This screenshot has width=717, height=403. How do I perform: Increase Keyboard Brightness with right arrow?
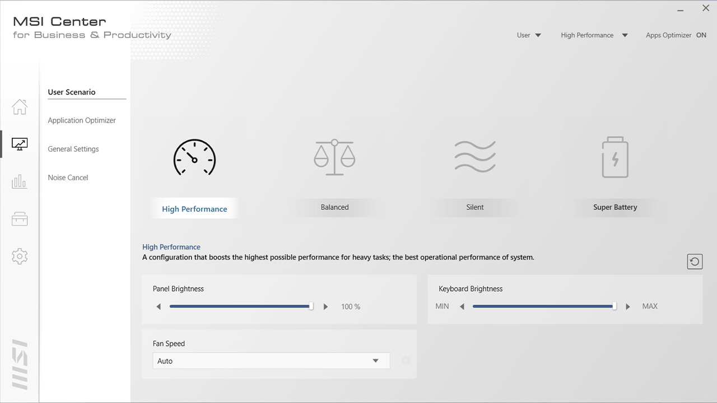coord(628,307)
